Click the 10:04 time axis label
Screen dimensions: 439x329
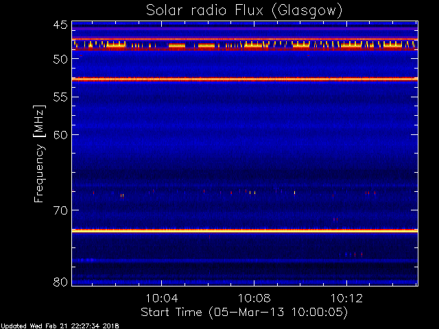click(x=162, y=298)
